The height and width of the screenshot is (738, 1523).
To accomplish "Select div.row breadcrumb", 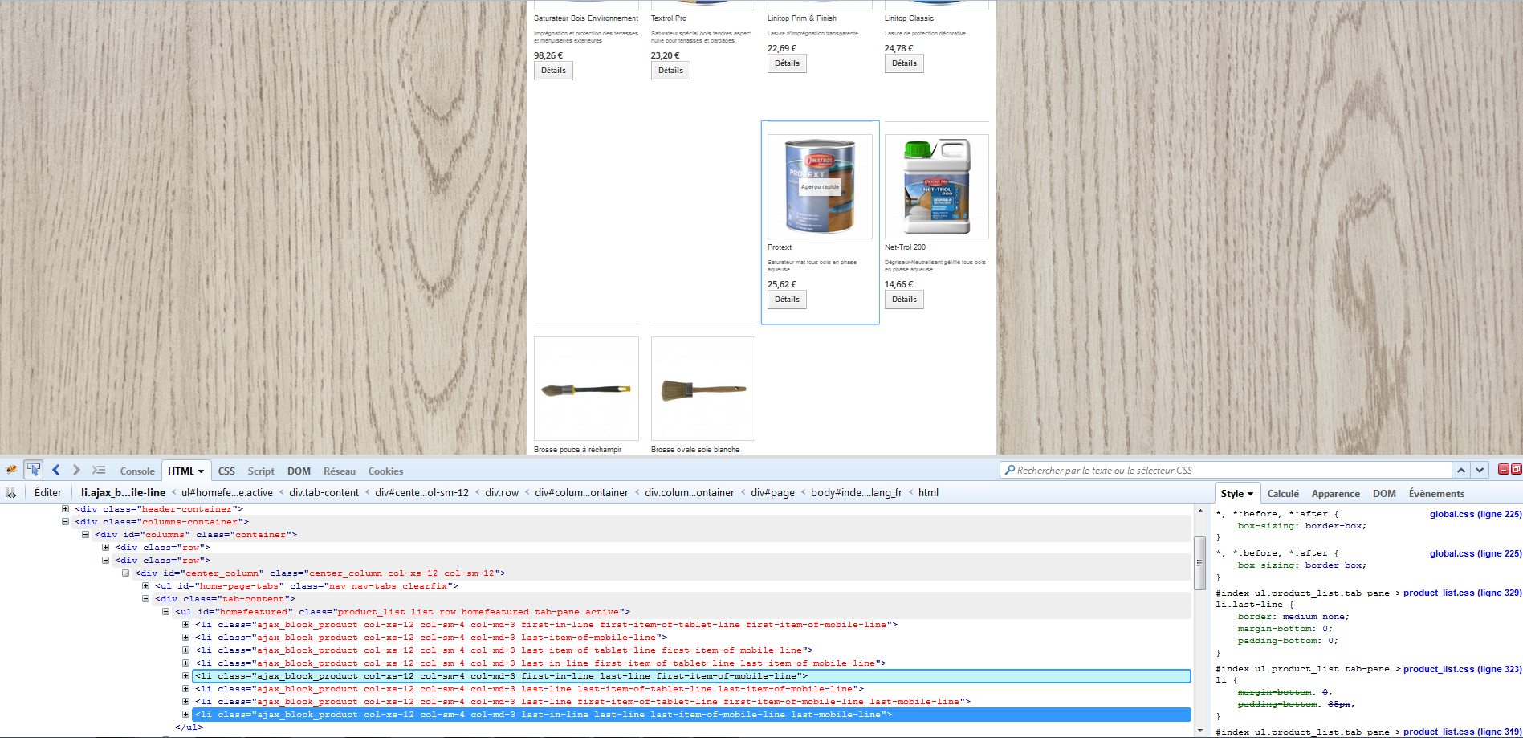I will pos(502,493).
